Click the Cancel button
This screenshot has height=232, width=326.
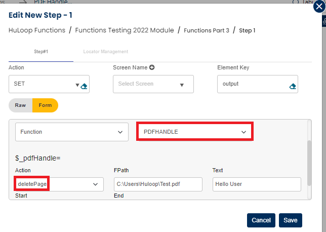(x=261, y=220)
